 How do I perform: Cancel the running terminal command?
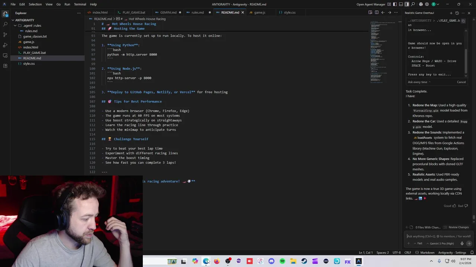tap(461, 82)
